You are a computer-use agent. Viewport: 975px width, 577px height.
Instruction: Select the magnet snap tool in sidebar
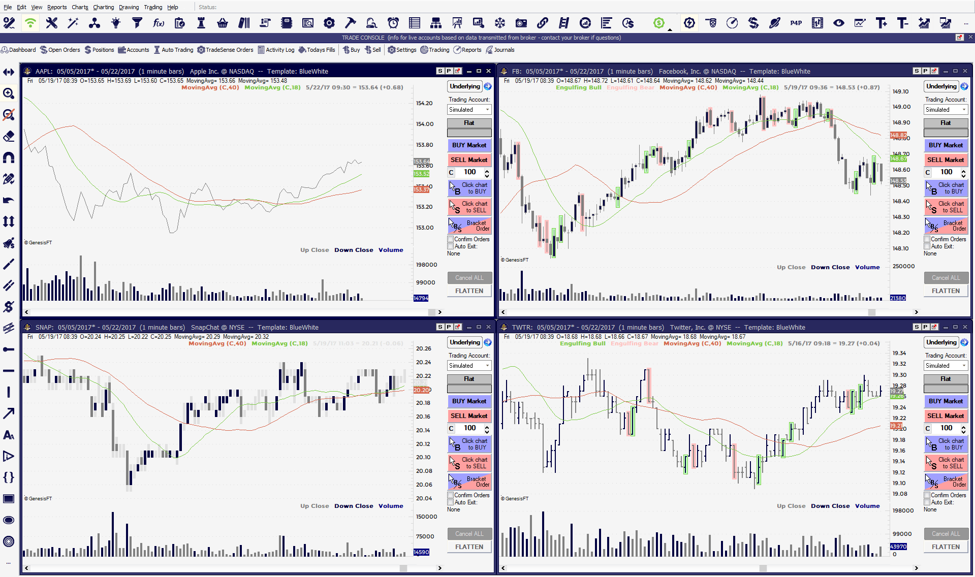[9, 157]
